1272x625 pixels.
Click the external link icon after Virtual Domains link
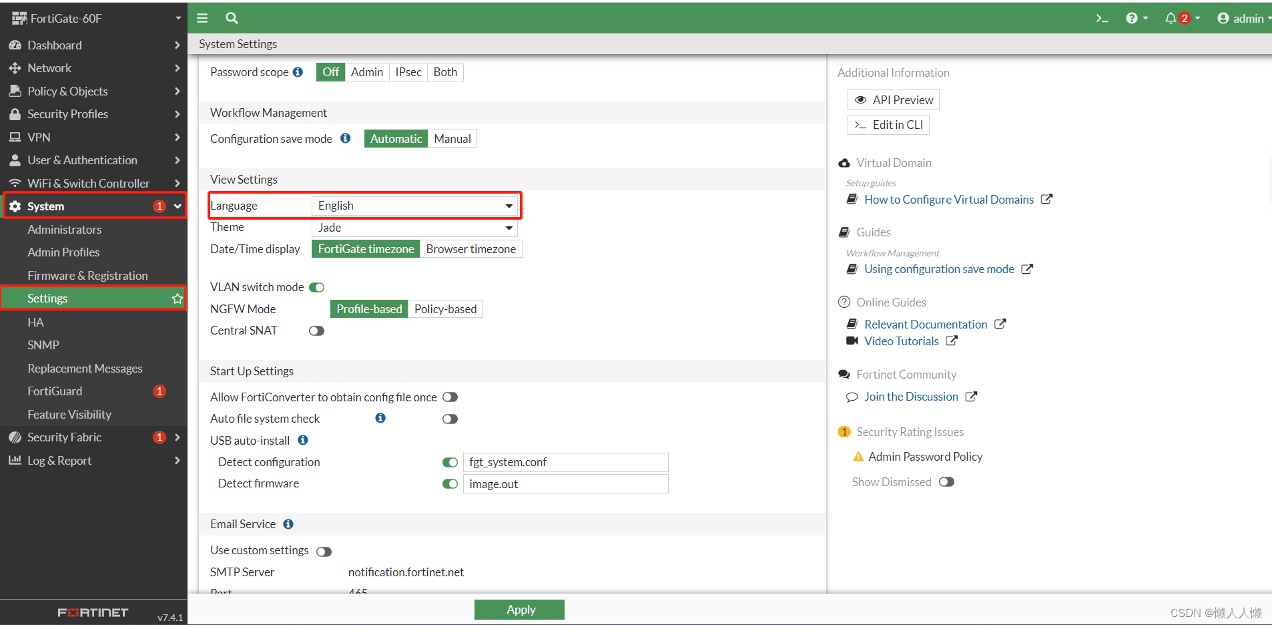pos(1046,199)
